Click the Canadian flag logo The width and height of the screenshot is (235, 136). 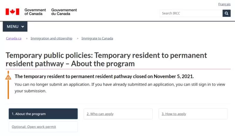12,12
